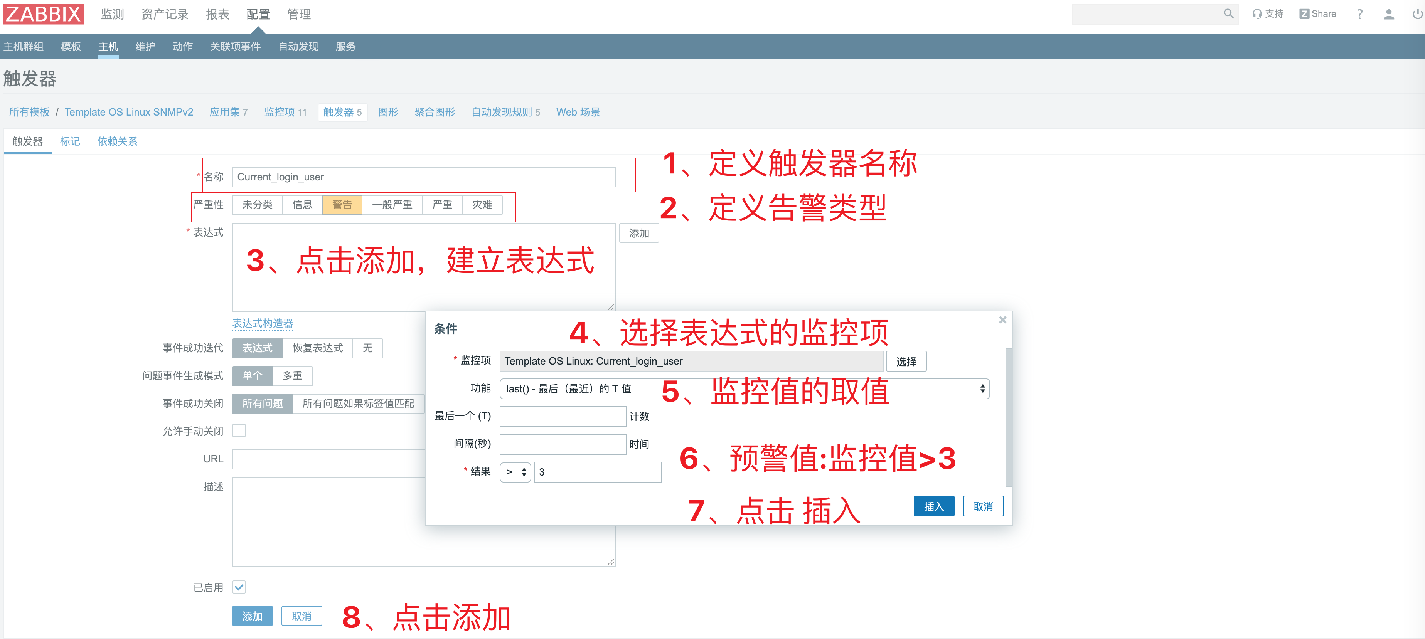Click the 插入 button in the dialog

point(934,506)
